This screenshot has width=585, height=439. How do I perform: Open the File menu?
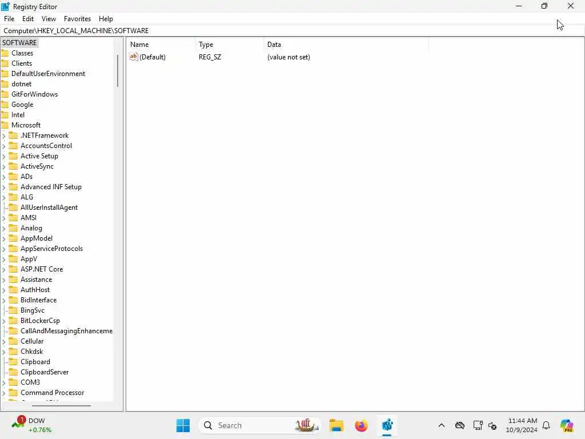tap(9, 19)
